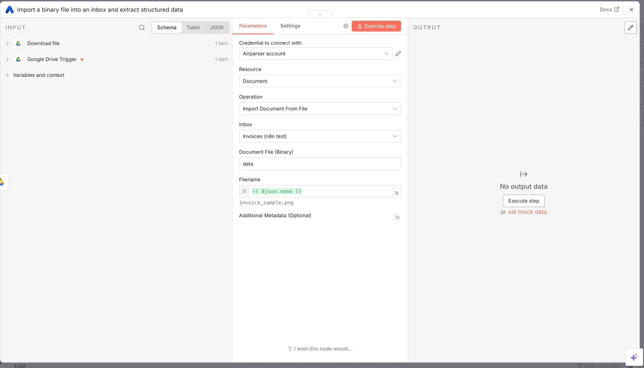The height and width of the screenshot is (368, 644).
Task: Click the Filename expression fx icon
Action: pyautogui.click(x=244, y=192)
